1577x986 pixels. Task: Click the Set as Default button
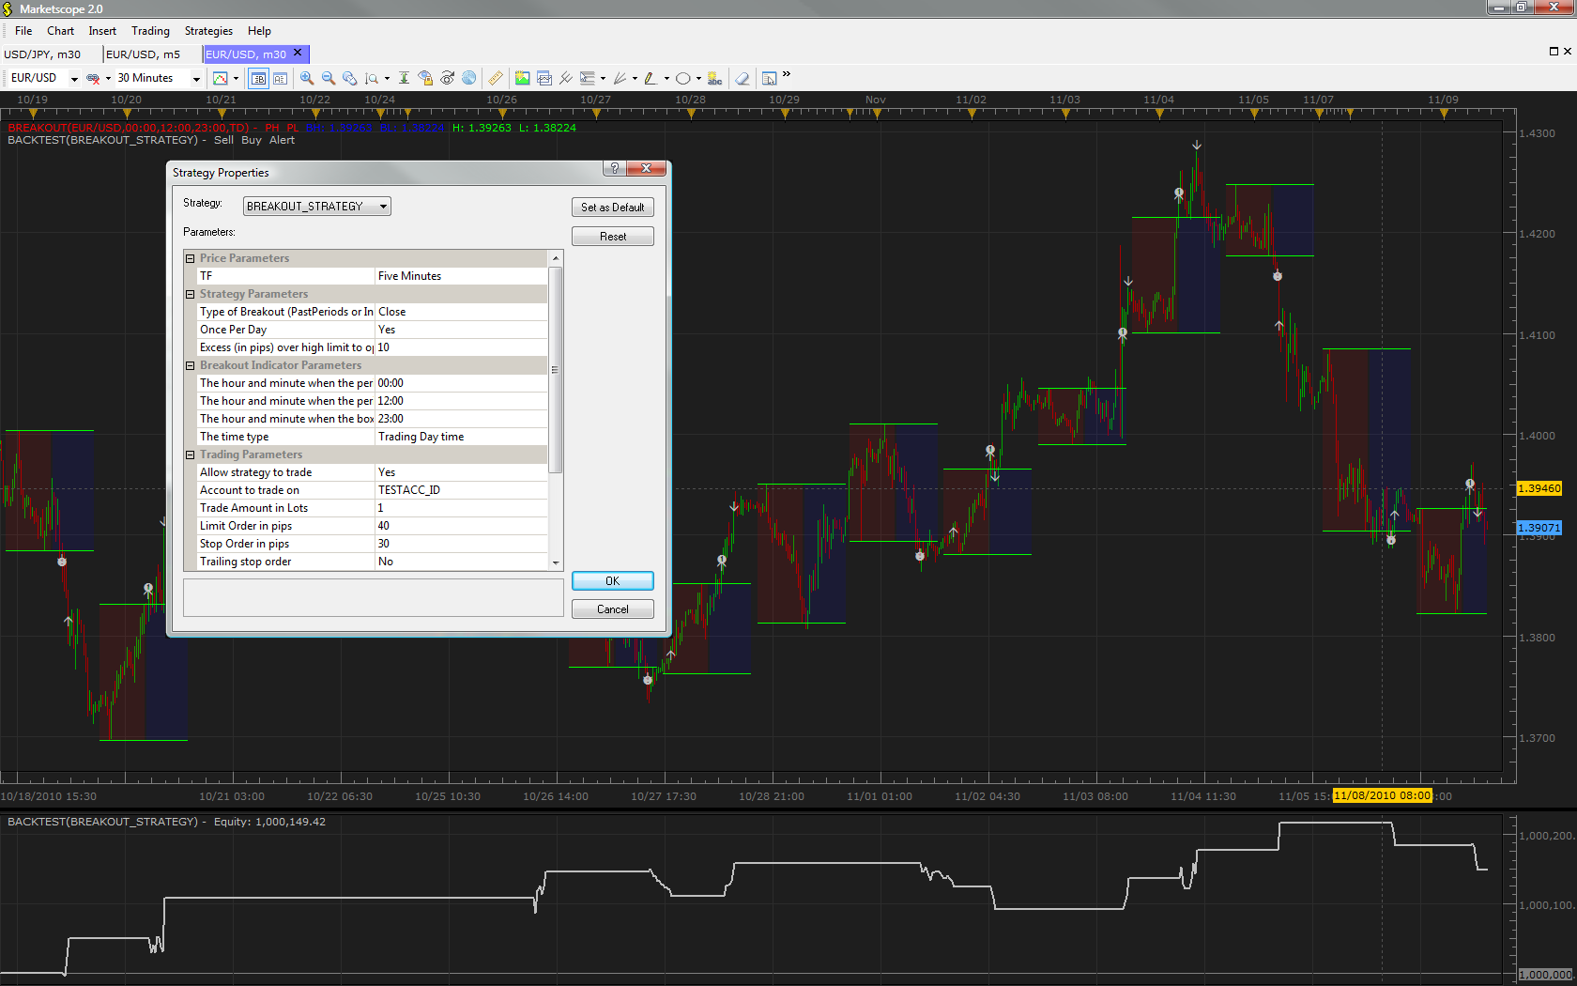click(612, 208)
